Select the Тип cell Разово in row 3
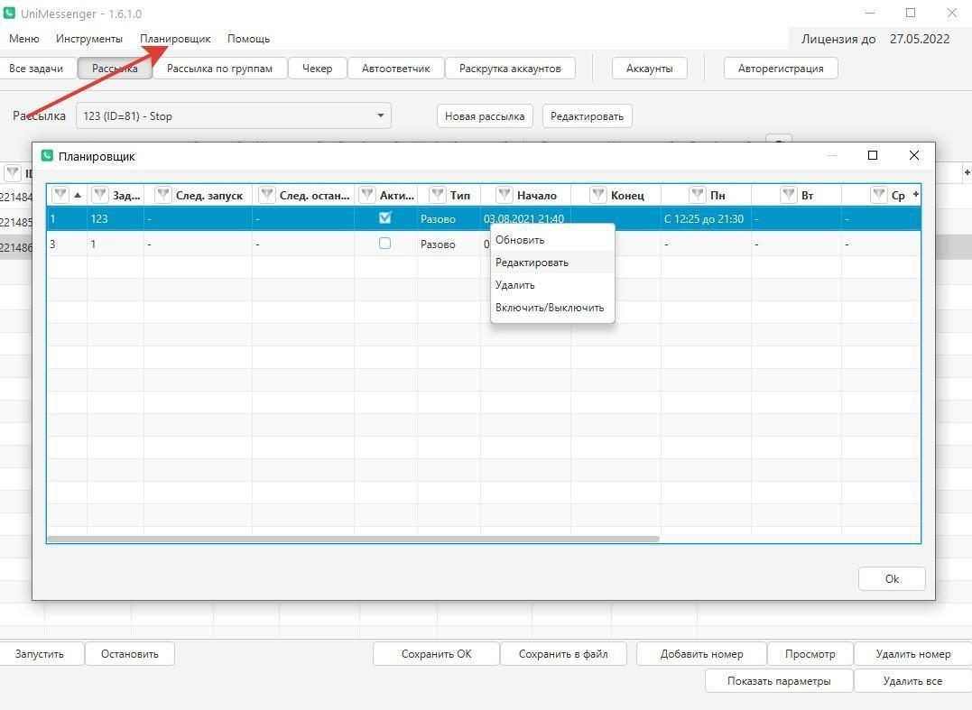The image size is (972, 710). pos(449,244)
